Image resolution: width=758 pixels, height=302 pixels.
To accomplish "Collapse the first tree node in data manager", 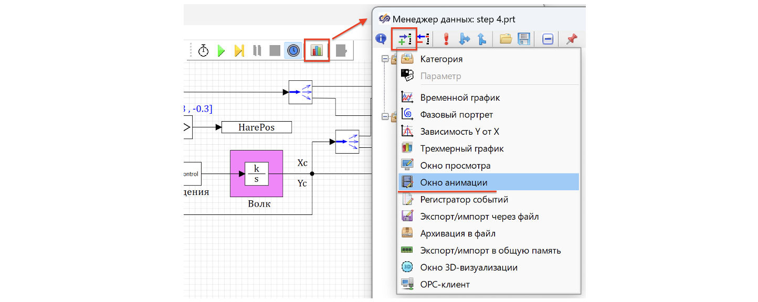I will click(x=385, y=59).
